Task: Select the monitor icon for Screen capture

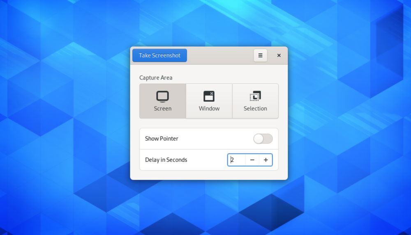Action: 162,96
